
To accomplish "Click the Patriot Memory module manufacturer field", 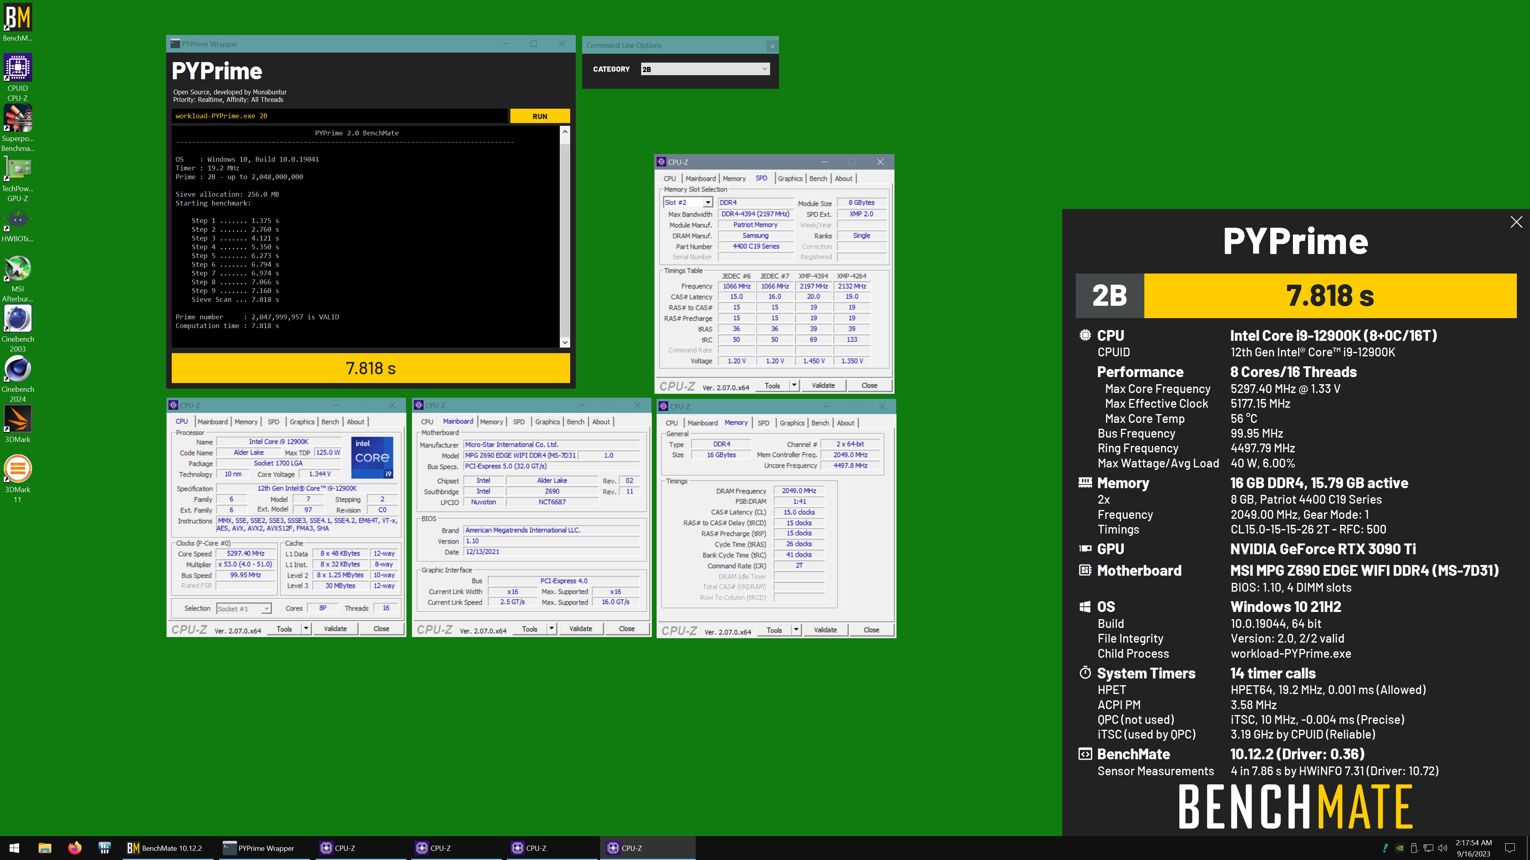I will tap(755, 225).
